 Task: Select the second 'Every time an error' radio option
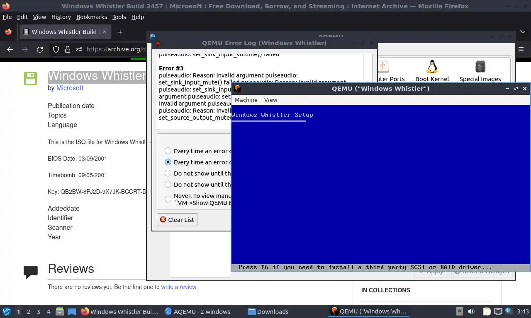168,162
